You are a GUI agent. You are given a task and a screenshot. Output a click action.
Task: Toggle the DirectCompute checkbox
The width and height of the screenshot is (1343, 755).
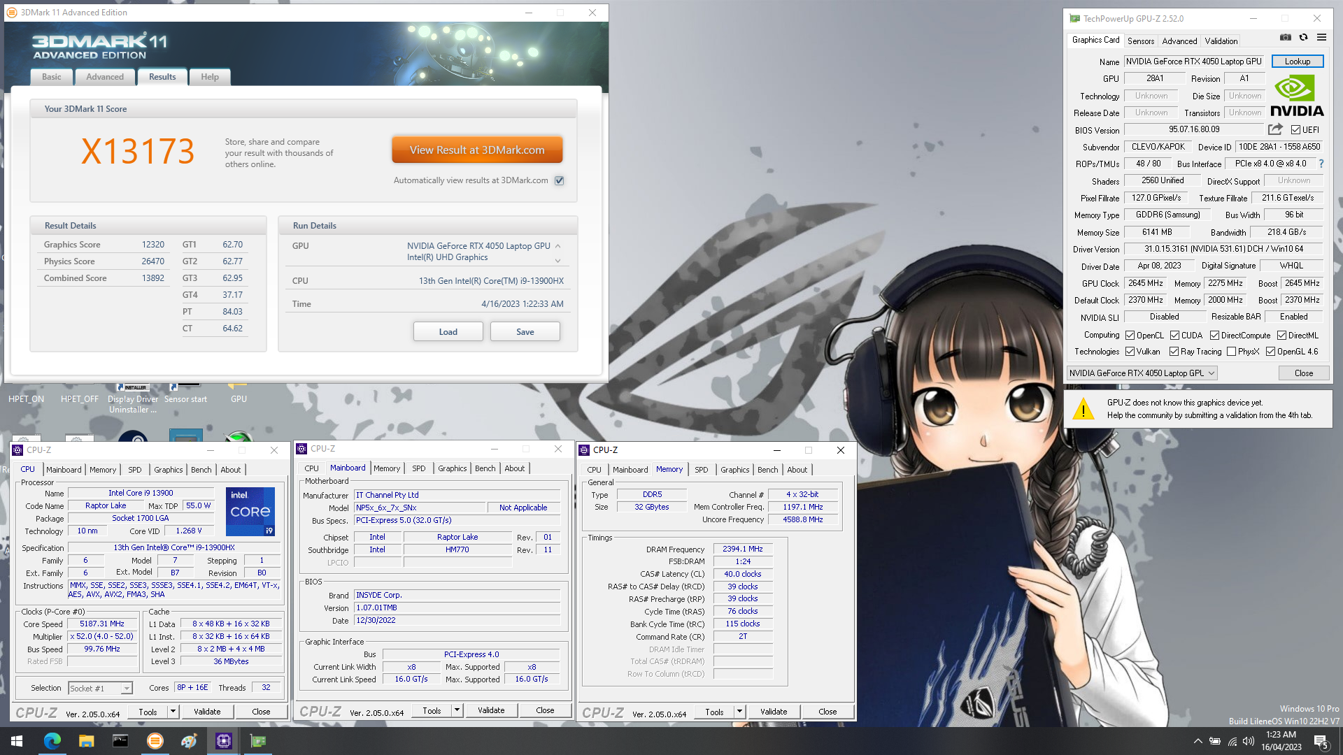pos(1214,336)
